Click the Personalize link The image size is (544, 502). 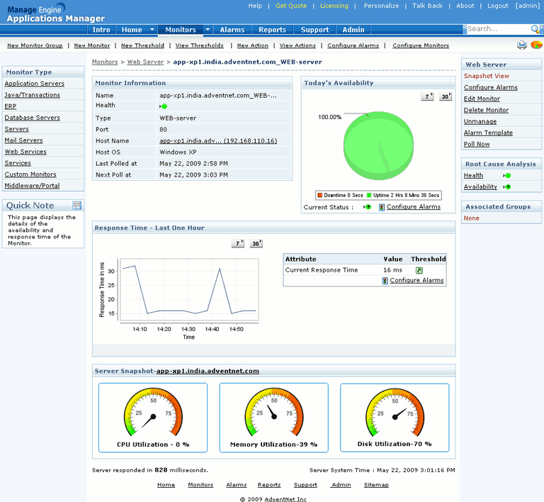[381, 6]
